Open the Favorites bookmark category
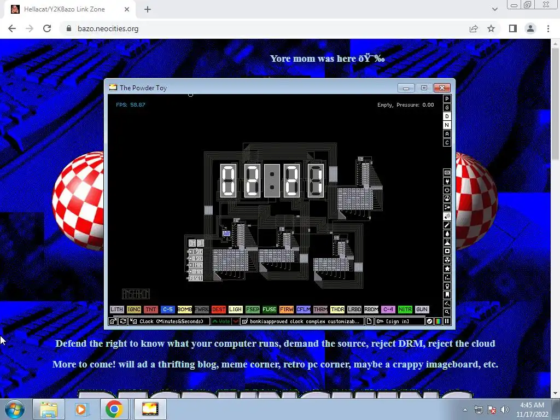The width and height of the screenshot is (560, 420). pyautogui.click(x=447, y=295)
